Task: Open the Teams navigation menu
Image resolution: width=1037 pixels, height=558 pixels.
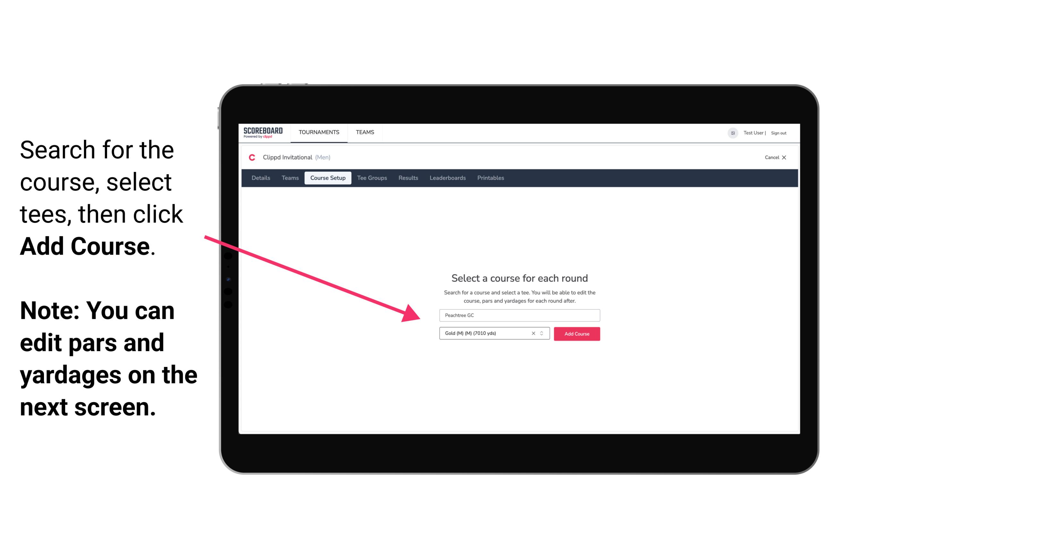Action: (364, 132)
